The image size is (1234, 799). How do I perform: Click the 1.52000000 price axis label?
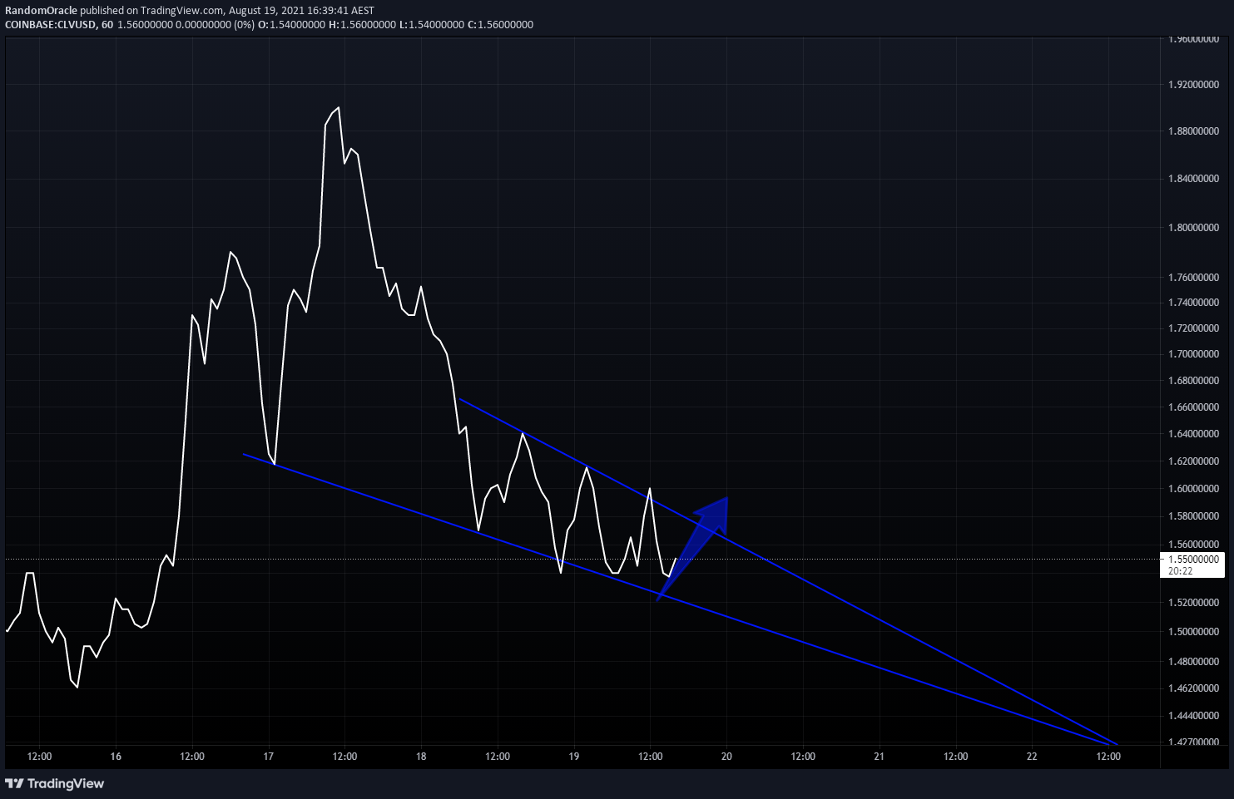pyautogui.click(x=1194, y=603)
